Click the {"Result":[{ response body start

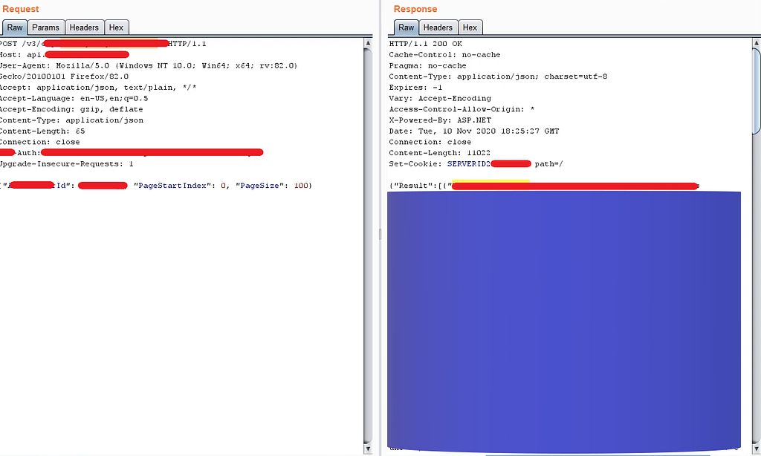(x=421, y=186)
